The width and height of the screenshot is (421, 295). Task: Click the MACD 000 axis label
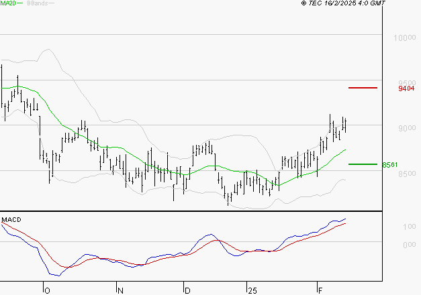tap(409, 245)
